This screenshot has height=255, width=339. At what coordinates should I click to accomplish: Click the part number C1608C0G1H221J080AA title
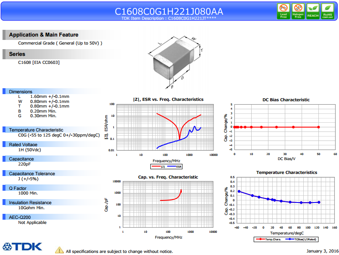(169, 11)
